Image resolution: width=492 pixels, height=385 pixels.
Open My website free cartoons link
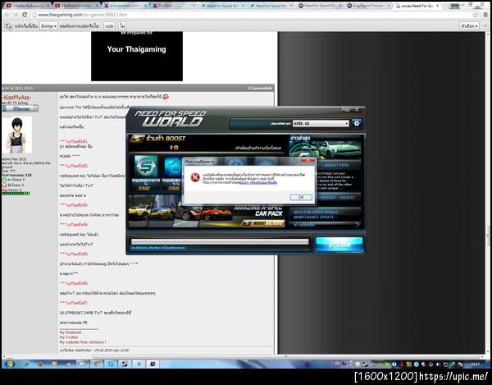(83, 342)
